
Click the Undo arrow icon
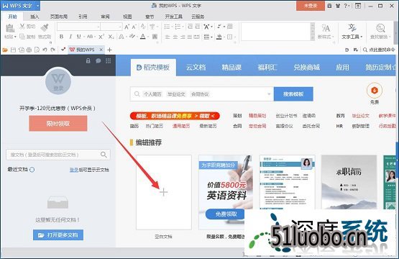click(x=45, y=50)
